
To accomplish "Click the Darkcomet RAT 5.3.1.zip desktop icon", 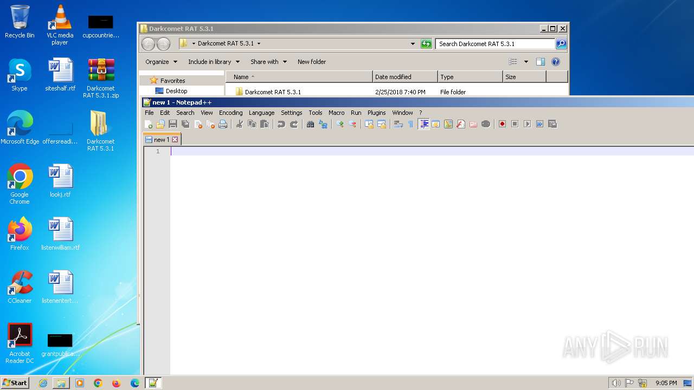I will (x=101, y=79).
